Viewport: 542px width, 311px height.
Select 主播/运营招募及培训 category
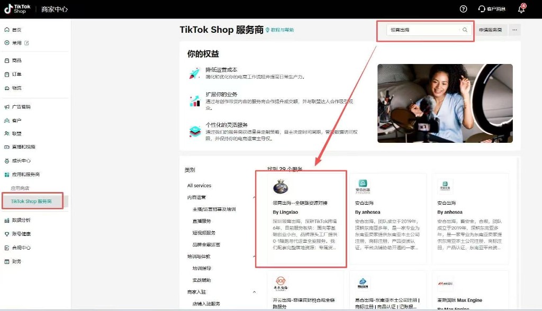point(214,209)
